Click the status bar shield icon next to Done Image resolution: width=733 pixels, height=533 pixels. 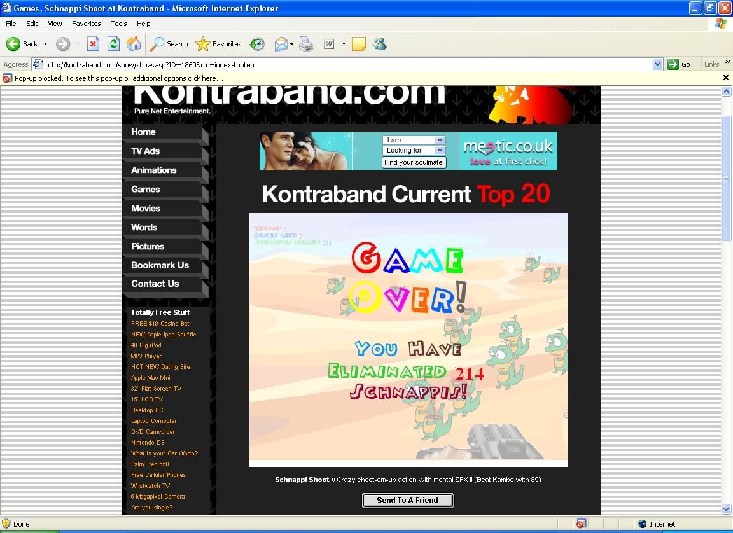pos(6,523)
